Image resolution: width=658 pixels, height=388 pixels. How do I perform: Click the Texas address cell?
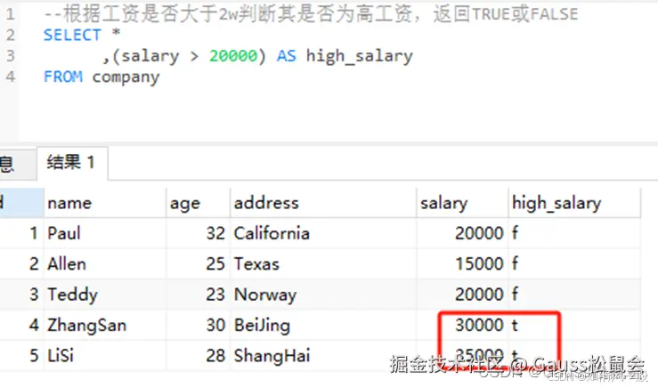point(323,263)
